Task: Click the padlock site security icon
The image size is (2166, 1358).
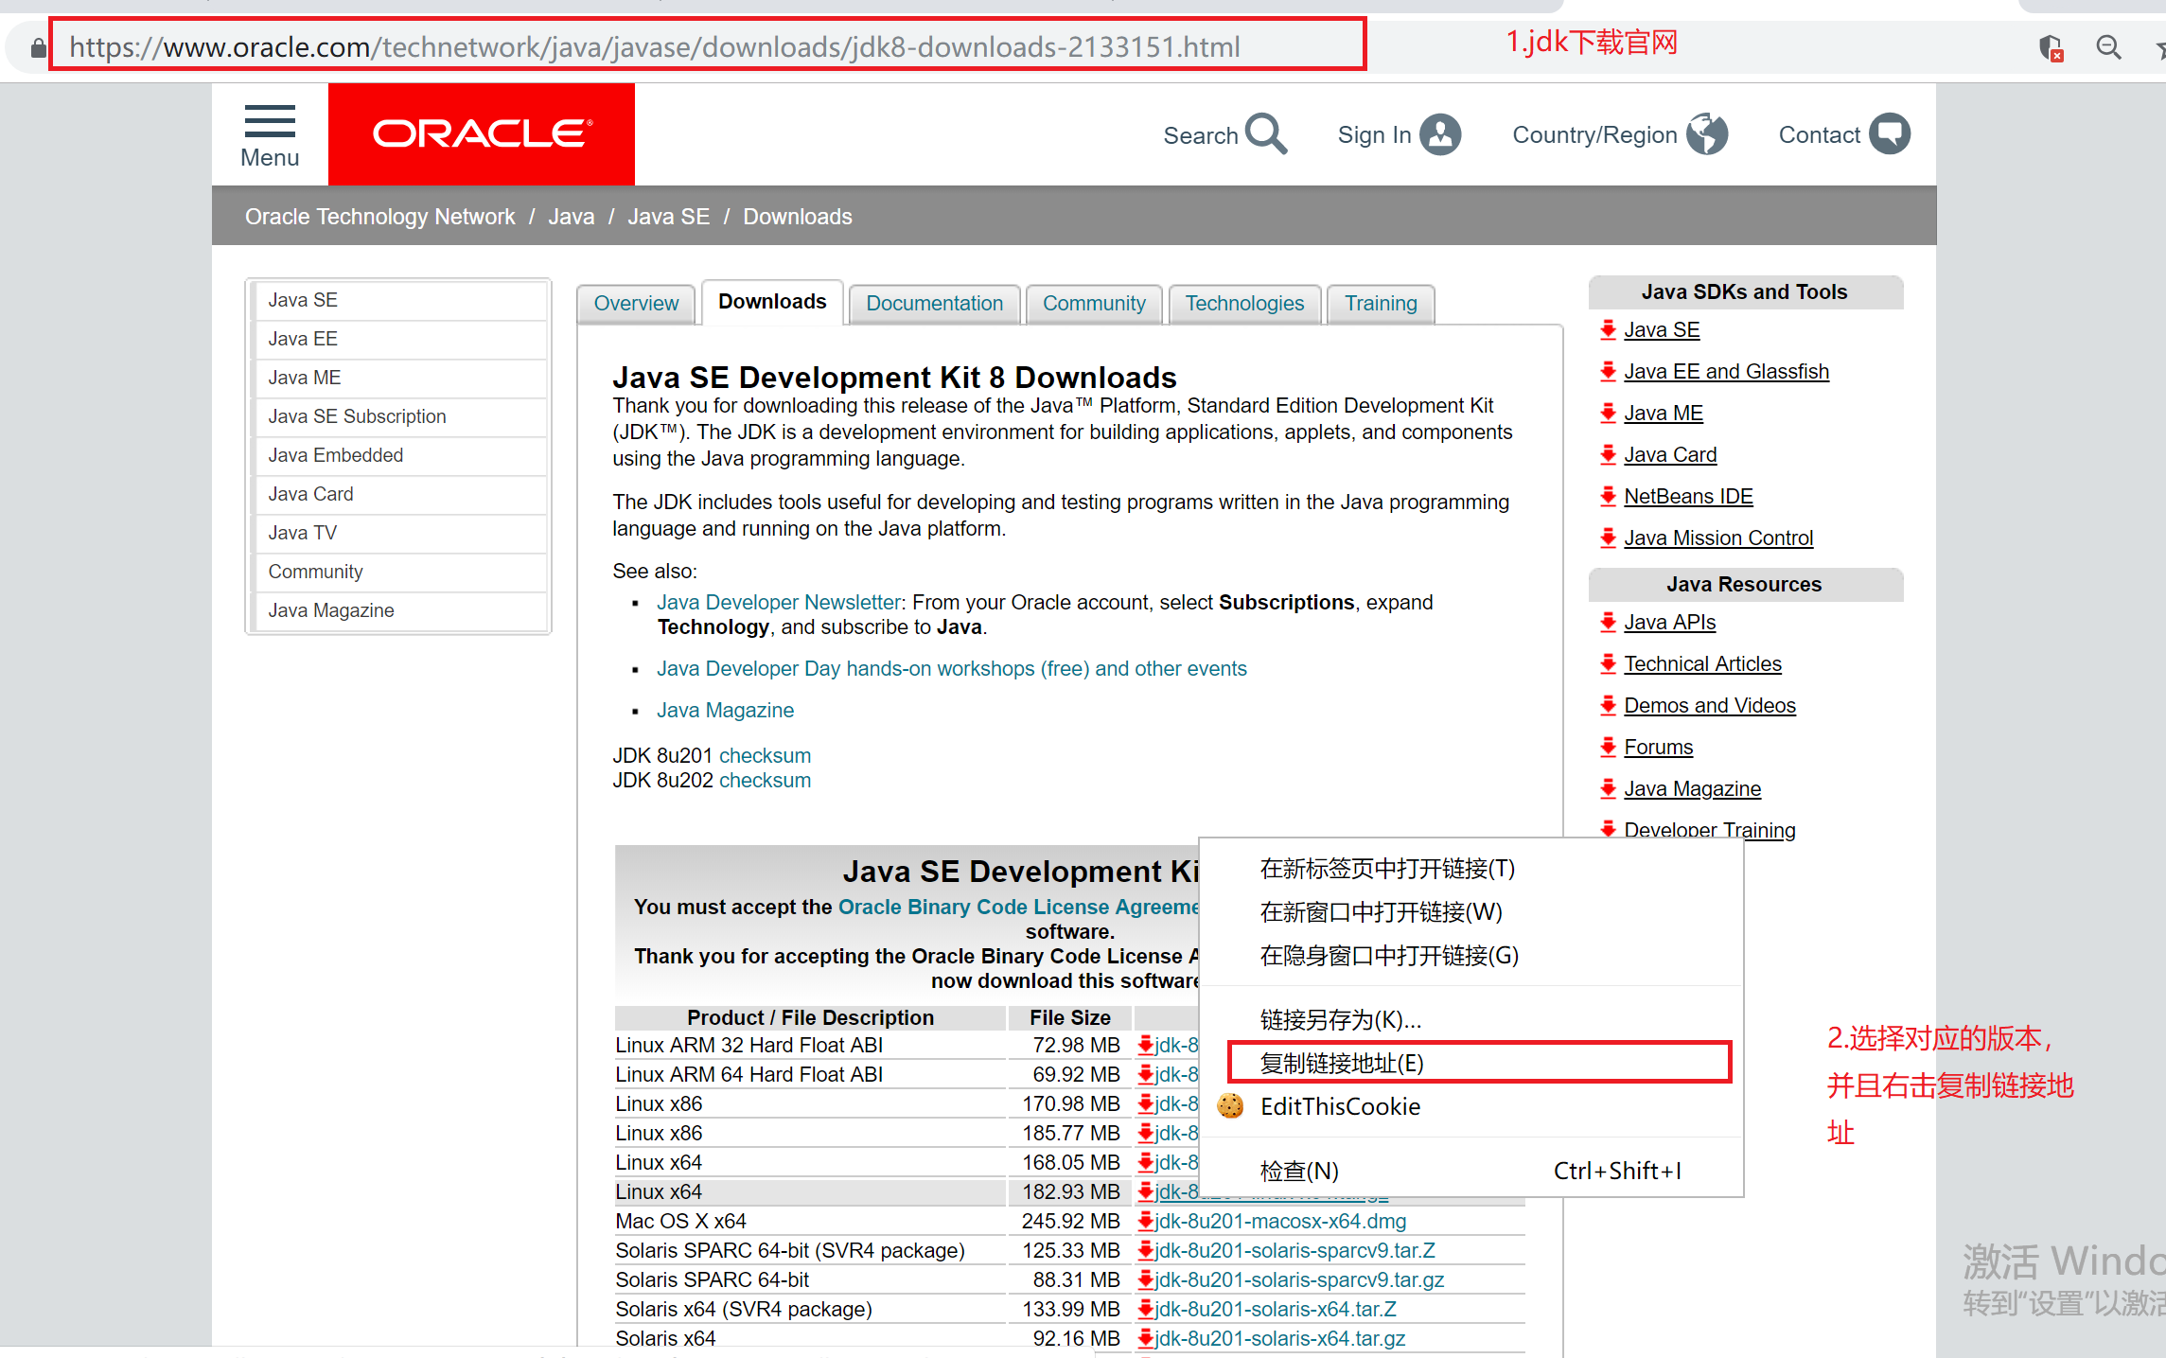Action: tap(38, 47)
